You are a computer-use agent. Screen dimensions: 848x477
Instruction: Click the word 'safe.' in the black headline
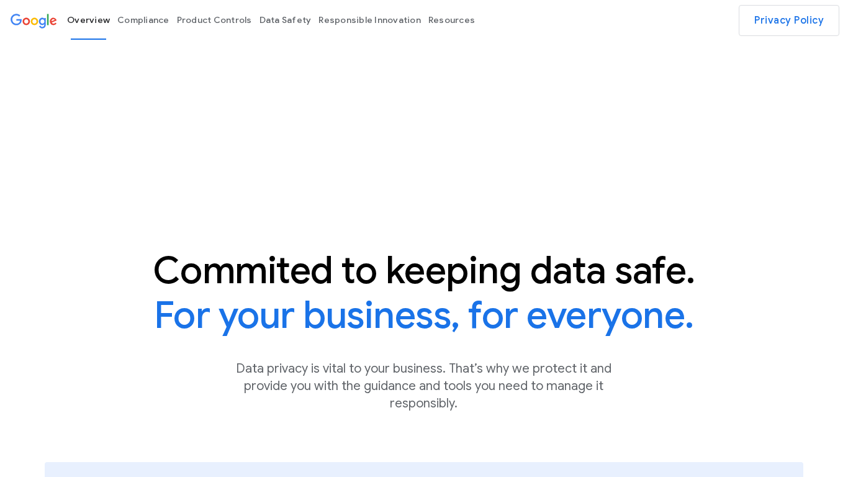coord(654,271)
